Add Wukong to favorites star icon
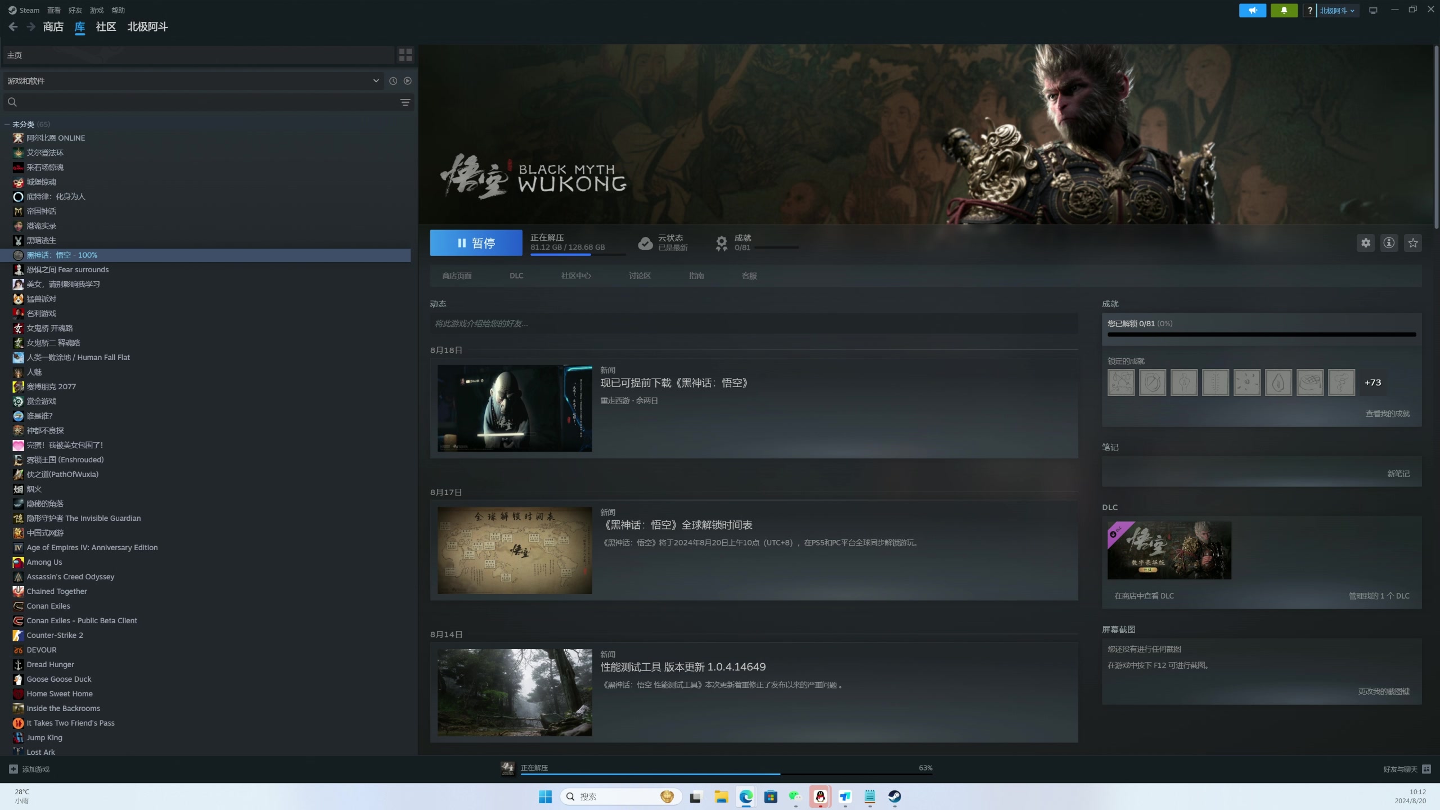This screenshot has width=1440, height=810. click(1412, 243)
